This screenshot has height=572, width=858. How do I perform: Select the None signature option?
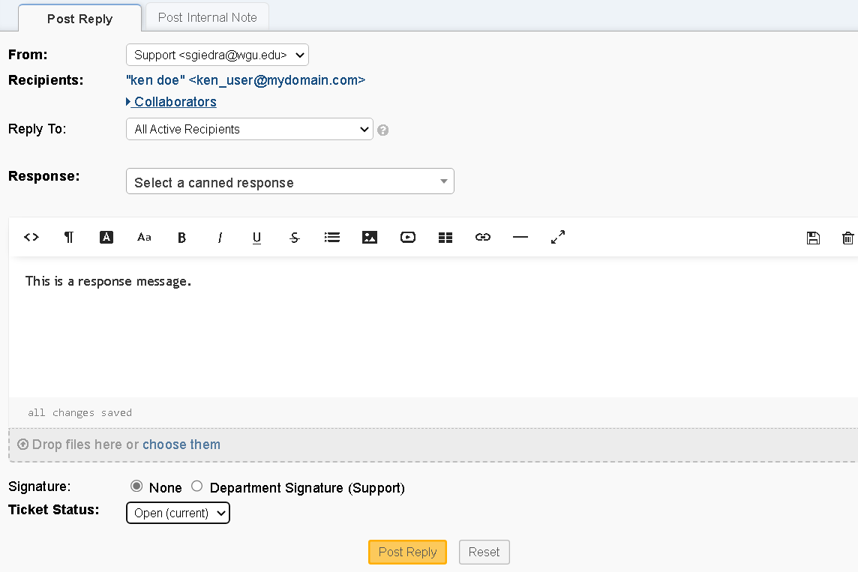point(136,486)
